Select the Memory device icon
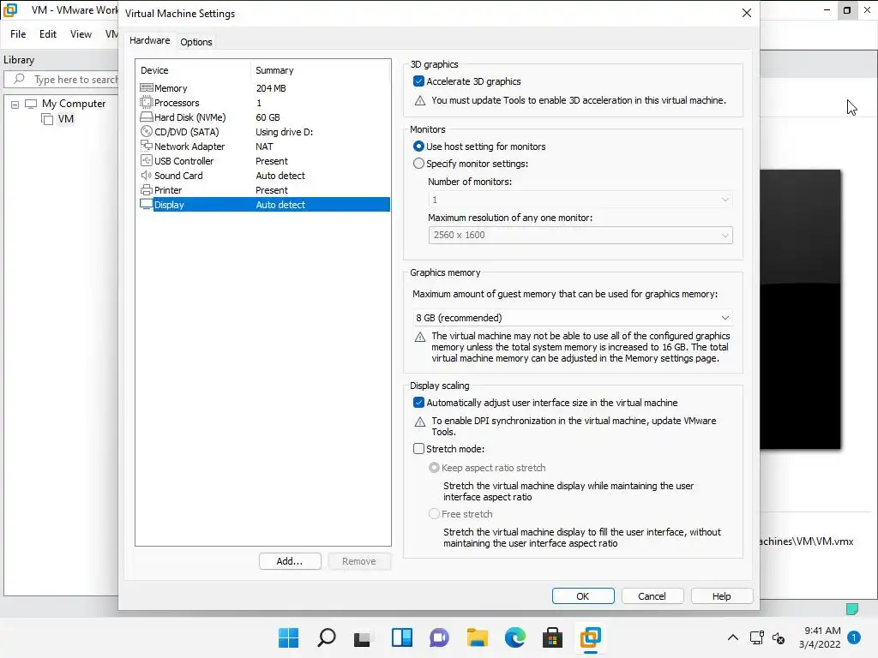The width and height of the screenshot is (878, 658). coord(146,88)
